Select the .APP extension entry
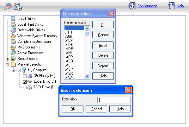 [74, 57]
